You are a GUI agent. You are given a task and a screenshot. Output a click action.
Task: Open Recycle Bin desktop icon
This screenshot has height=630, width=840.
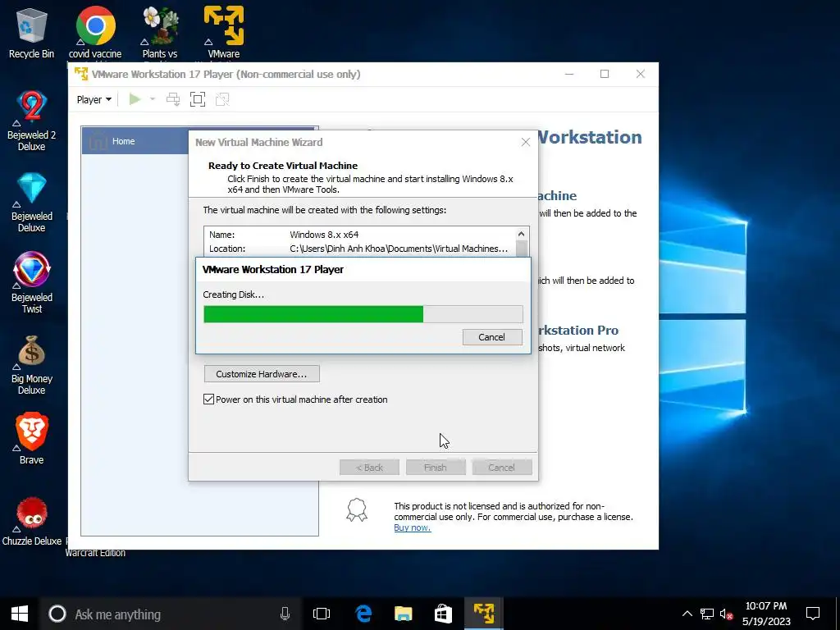click(31, 33)
